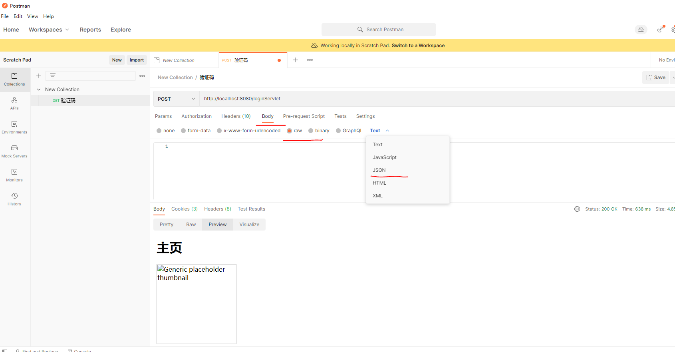Switch to the Settings tab
Screen dimensions: 675x352
(365, 116)
